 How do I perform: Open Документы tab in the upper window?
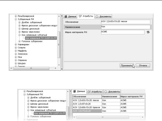pyautogui.click(x=104, y=16)
